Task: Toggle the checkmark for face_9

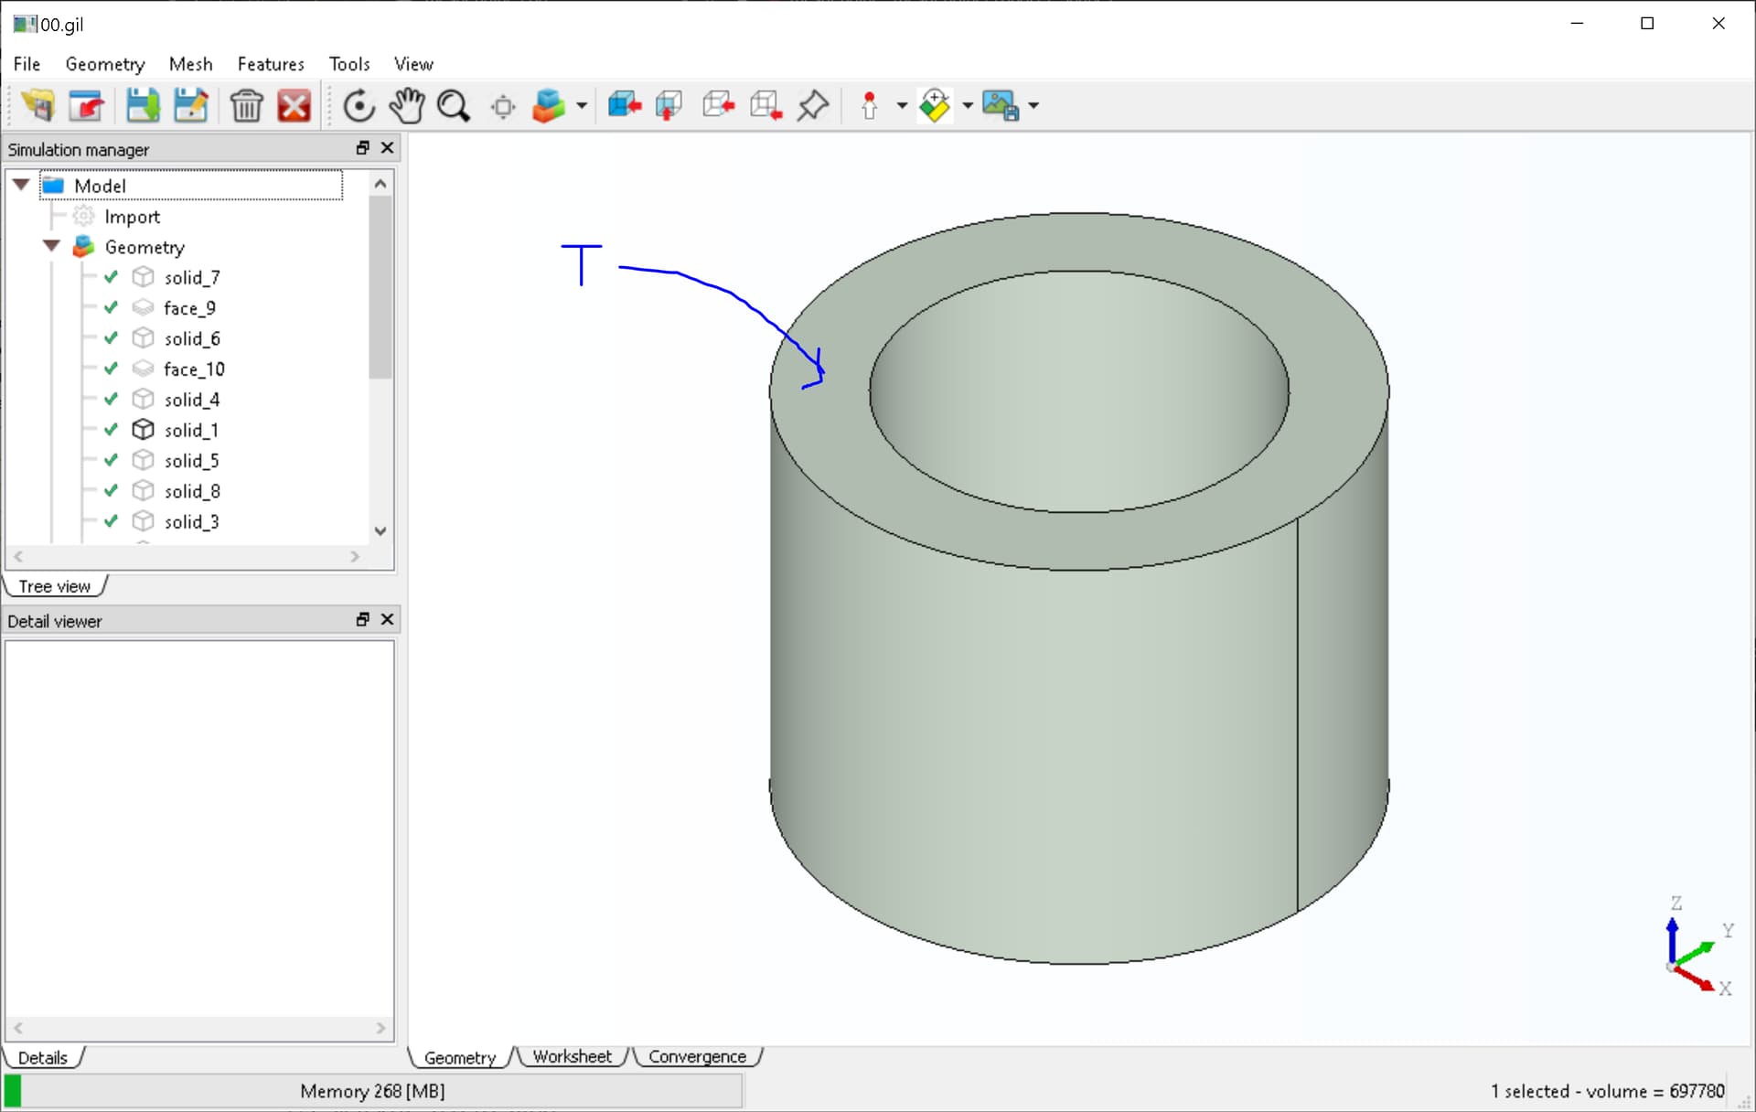Action: 112,307
